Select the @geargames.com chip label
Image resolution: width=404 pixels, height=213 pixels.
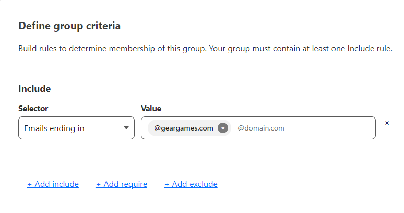pyautogui.click(x=183, y=128)
